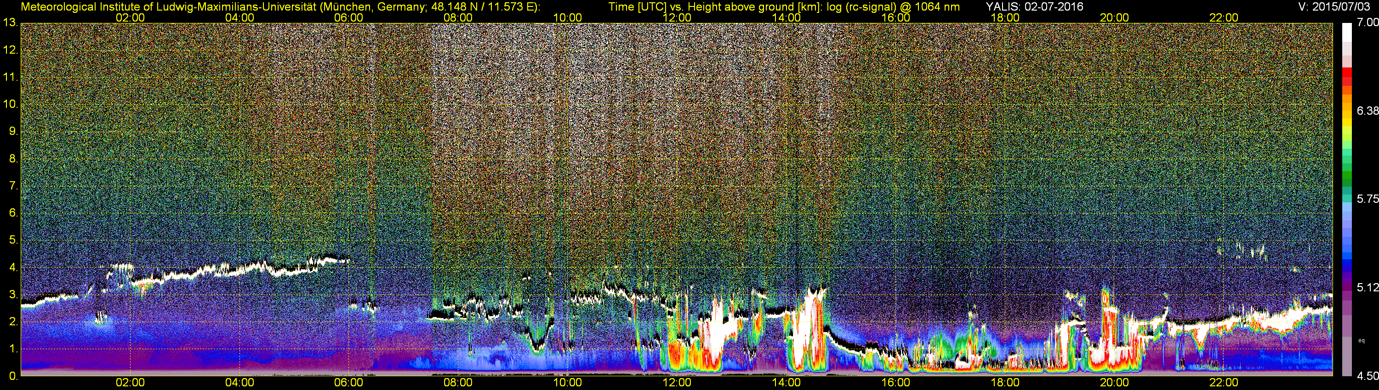
Task: Click the 06:00 label on the bottom time axis
Action: (348, 383)
